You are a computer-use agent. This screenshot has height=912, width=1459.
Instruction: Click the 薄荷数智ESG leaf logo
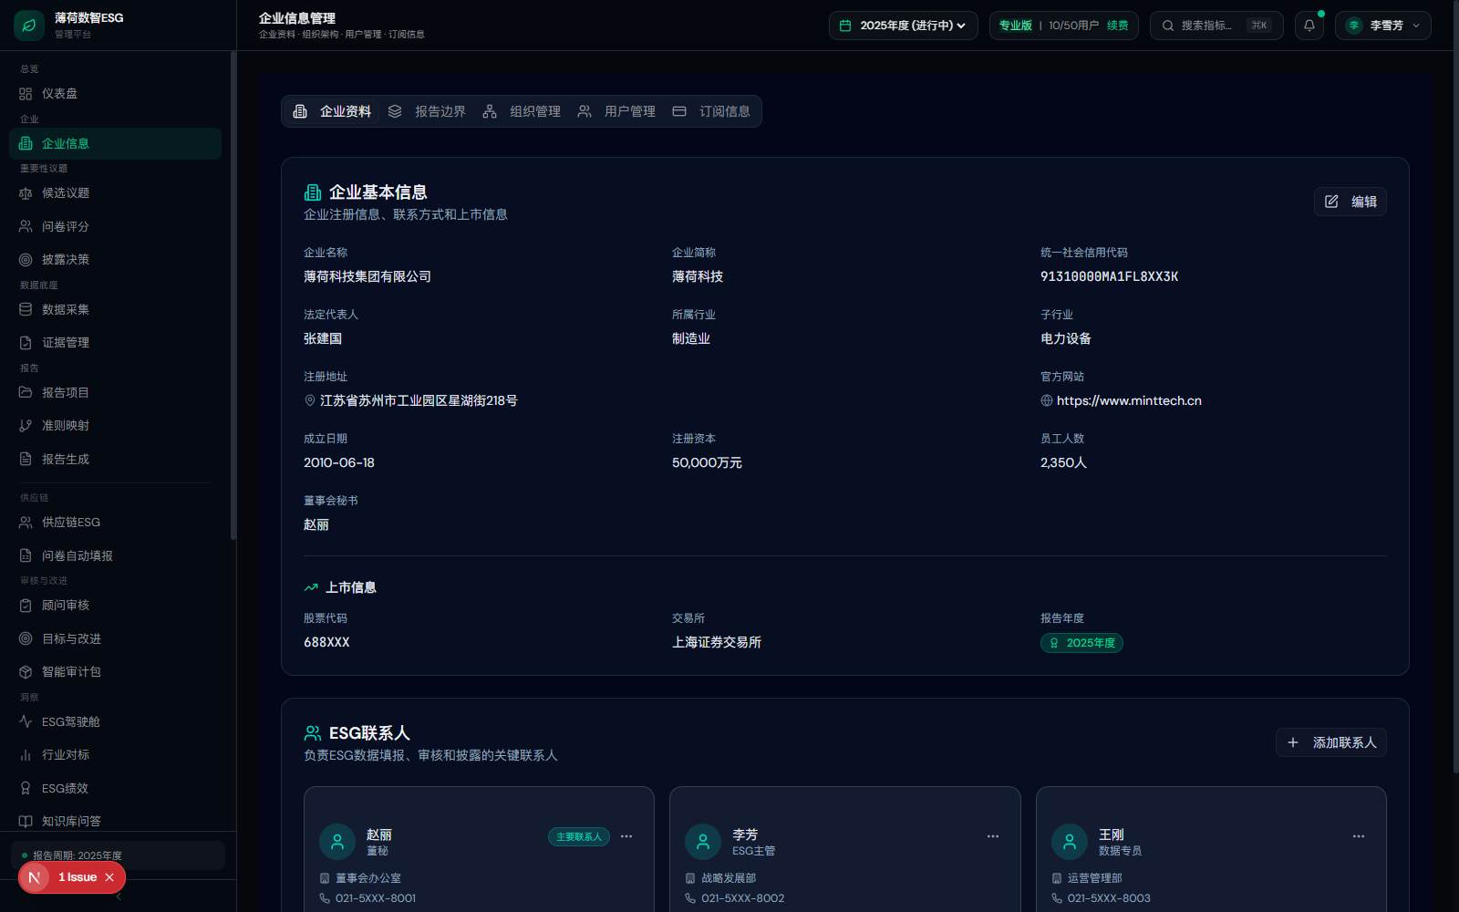pyautogui.click(x=29, y=26)
